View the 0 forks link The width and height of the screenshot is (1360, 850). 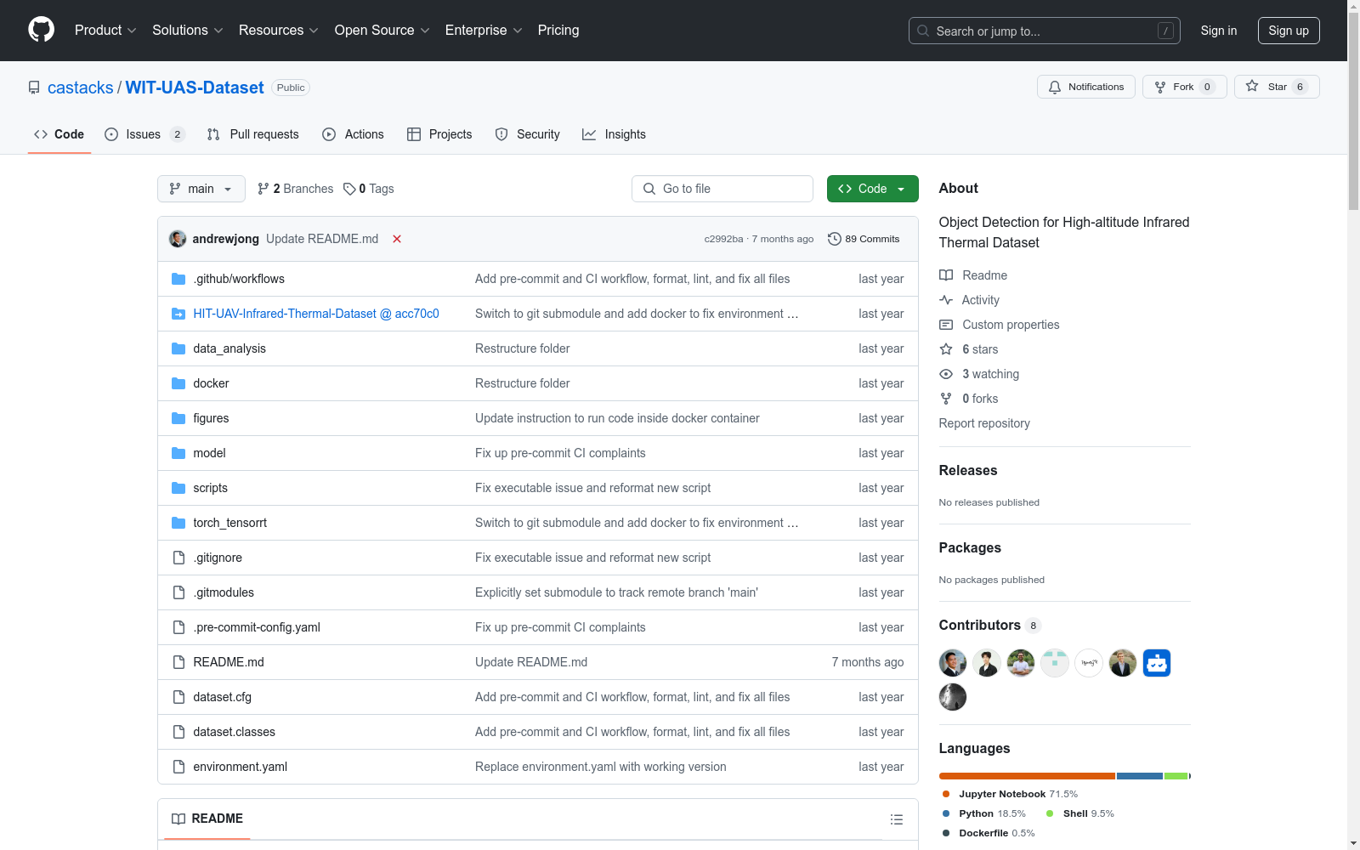[969, 399]
